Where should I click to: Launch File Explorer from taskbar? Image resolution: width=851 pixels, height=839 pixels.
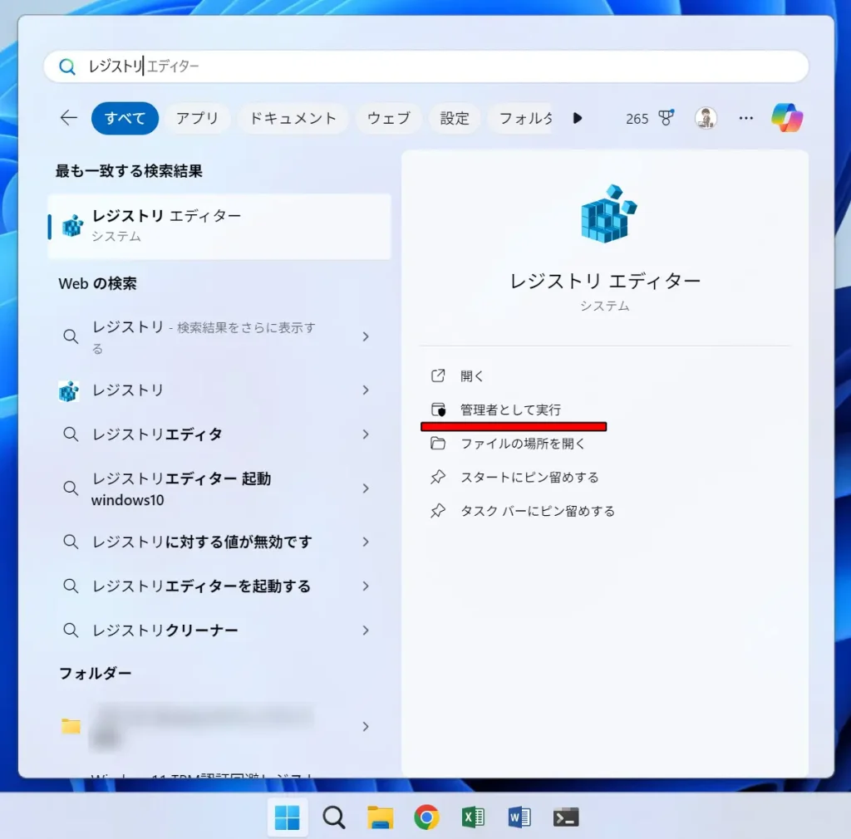381,817
